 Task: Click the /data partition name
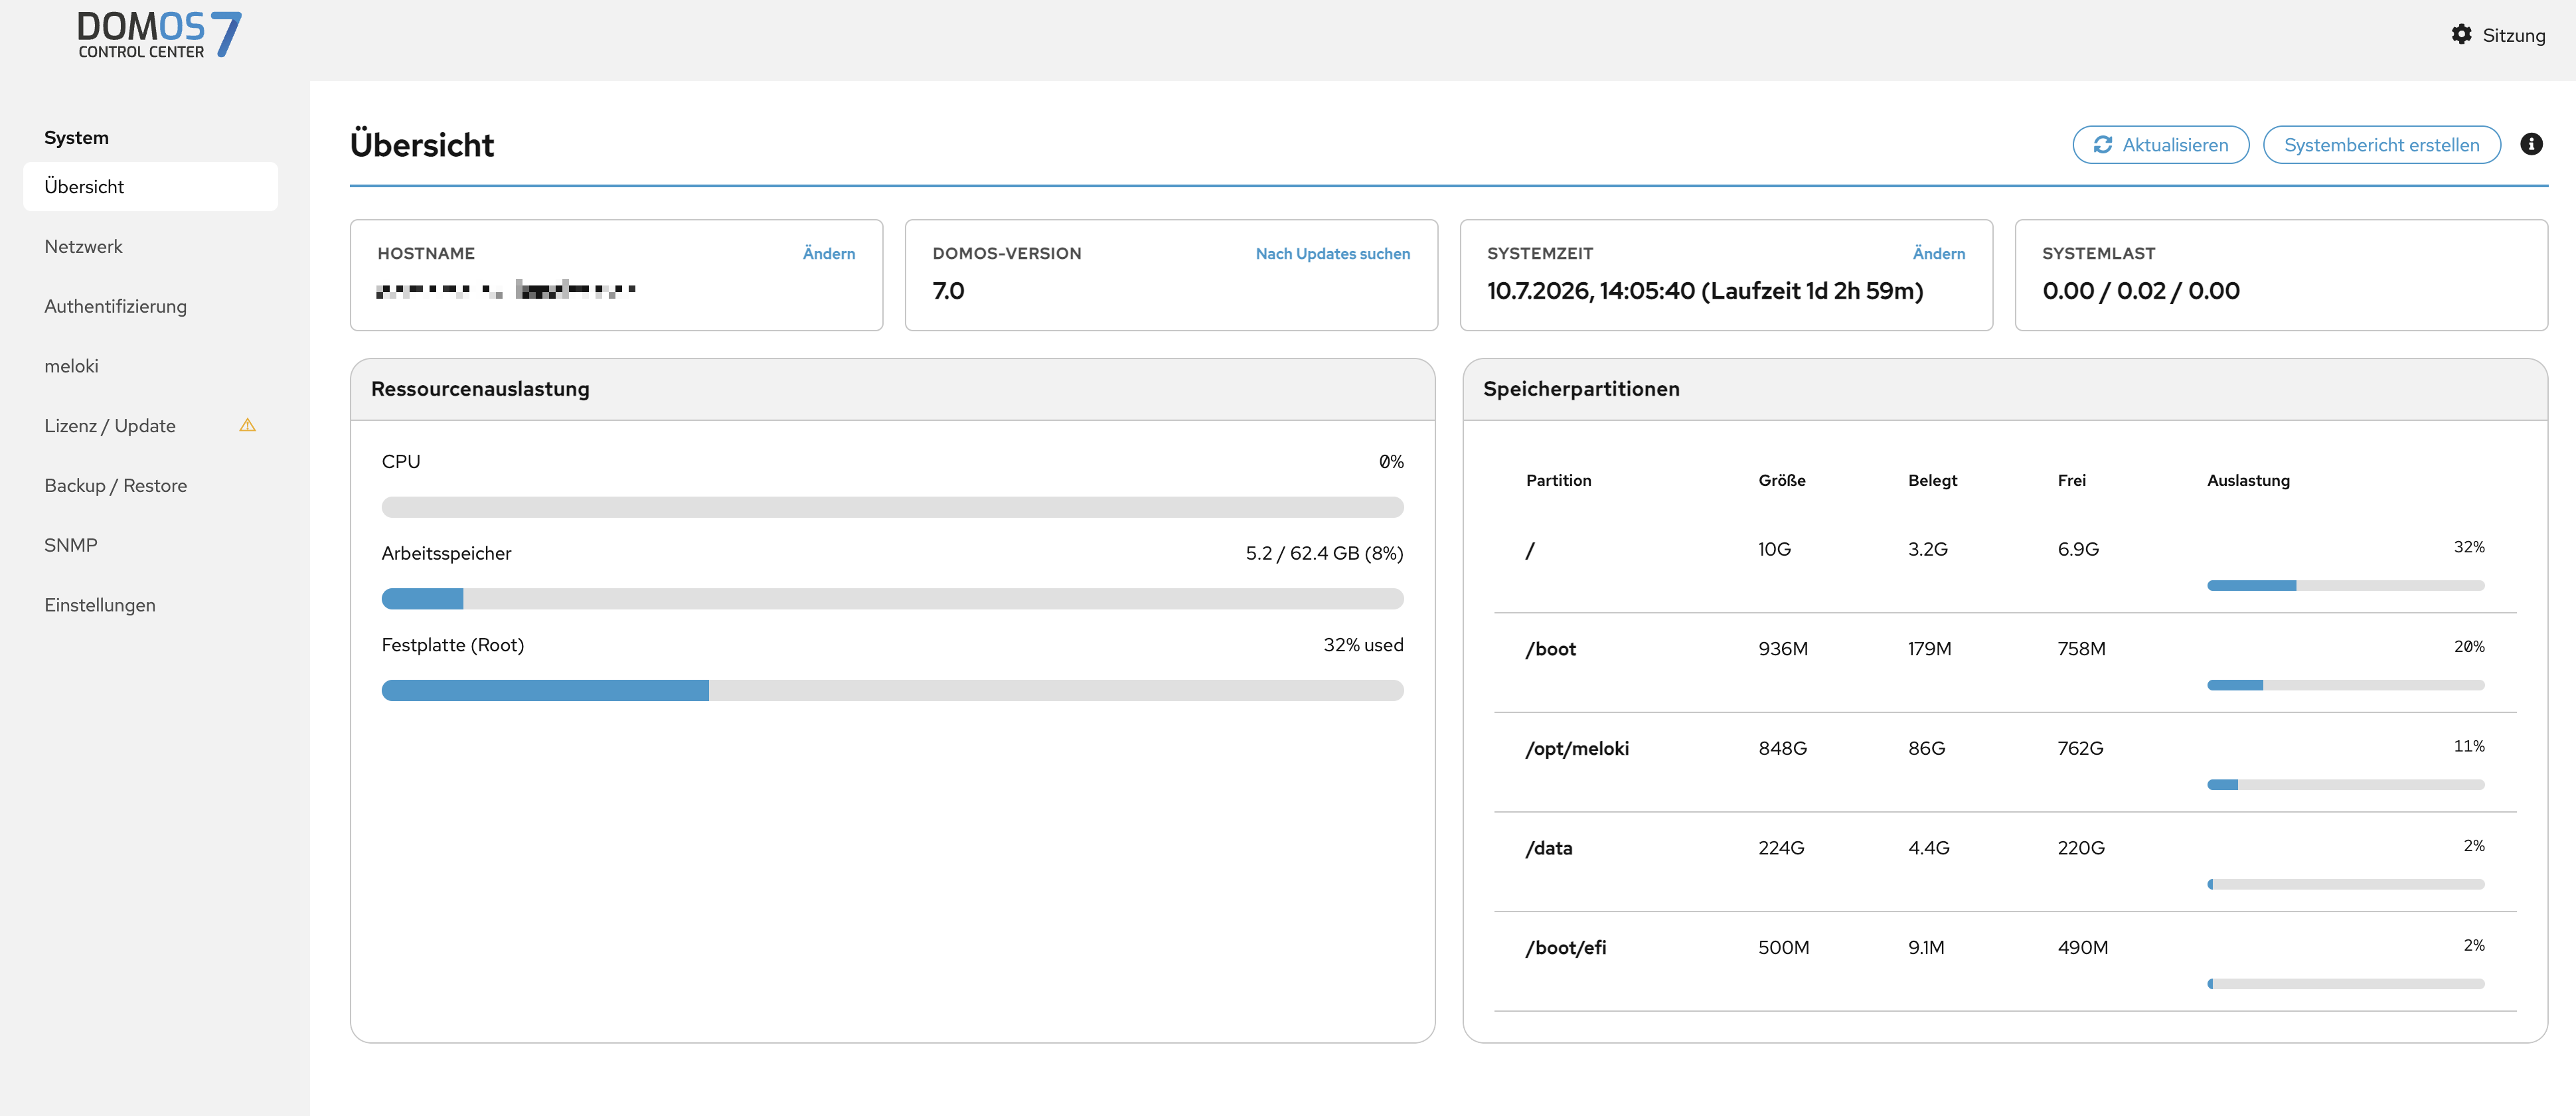tap(1548, 848)
